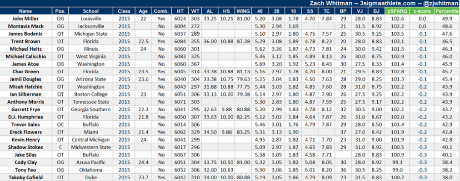Select the Ereck Flowers name cell
Viewport: 460px width, 181px height.
(25, 132)
